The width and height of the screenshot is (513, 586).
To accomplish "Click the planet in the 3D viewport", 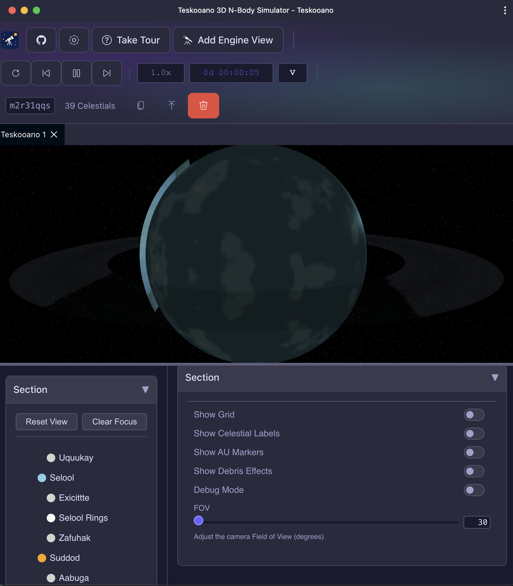I will point(253,254).
